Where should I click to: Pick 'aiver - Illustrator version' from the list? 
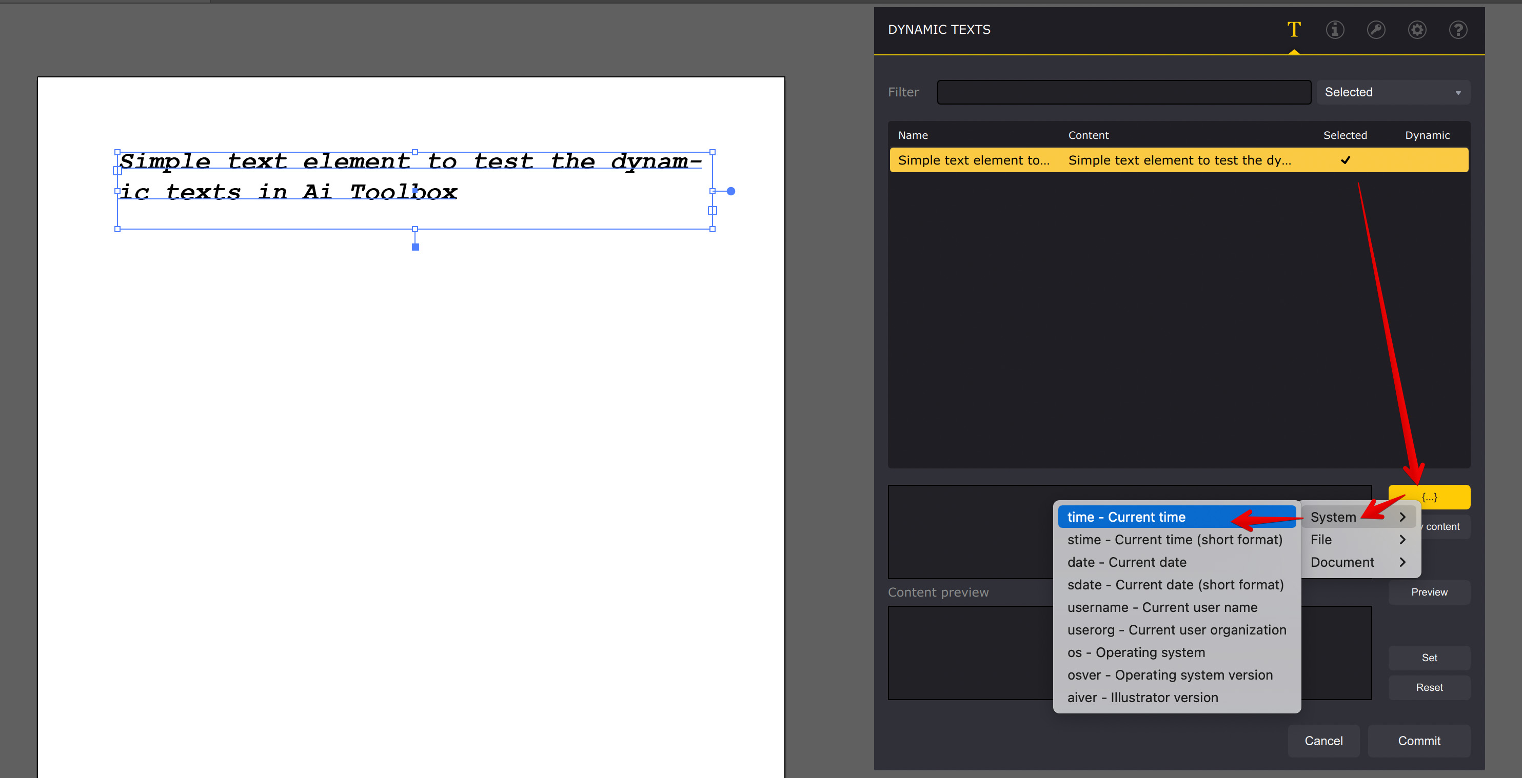(1143, 697)
